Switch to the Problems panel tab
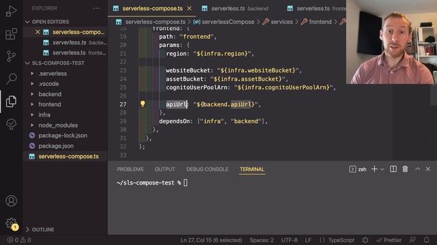This screenshot has height=245, width=437. pos(130,169)
